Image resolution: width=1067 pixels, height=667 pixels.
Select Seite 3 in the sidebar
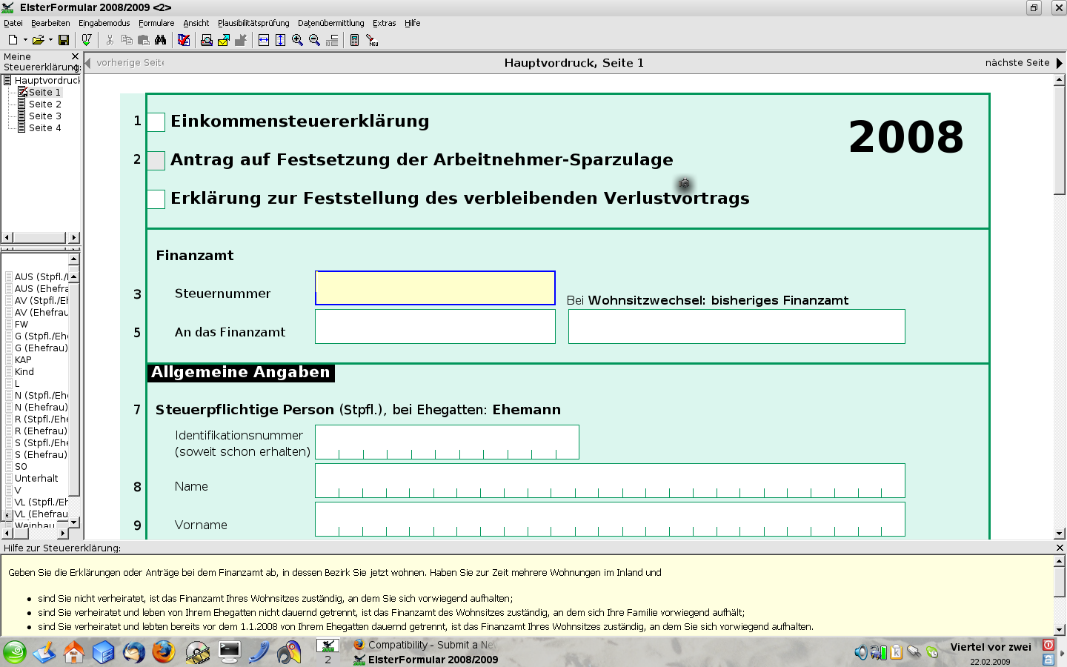coord(46,116)
